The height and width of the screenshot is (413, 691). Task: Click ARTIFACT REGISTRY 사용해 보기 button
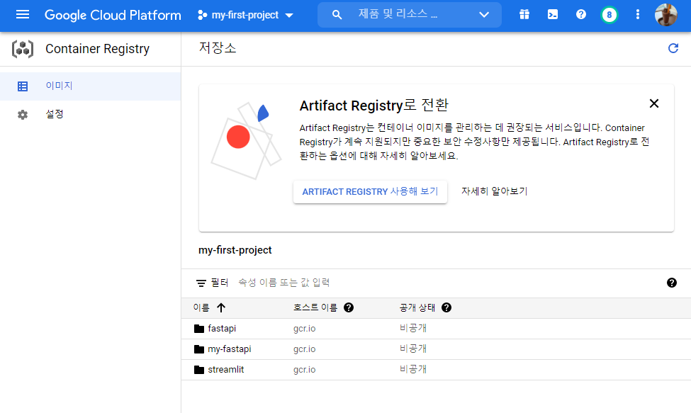tap(370, 191)
